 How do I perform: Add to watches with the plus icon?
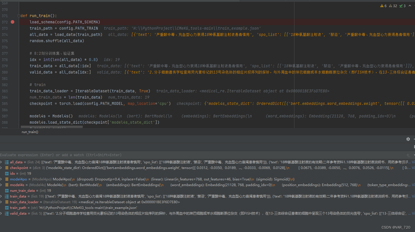pos(408,155)
